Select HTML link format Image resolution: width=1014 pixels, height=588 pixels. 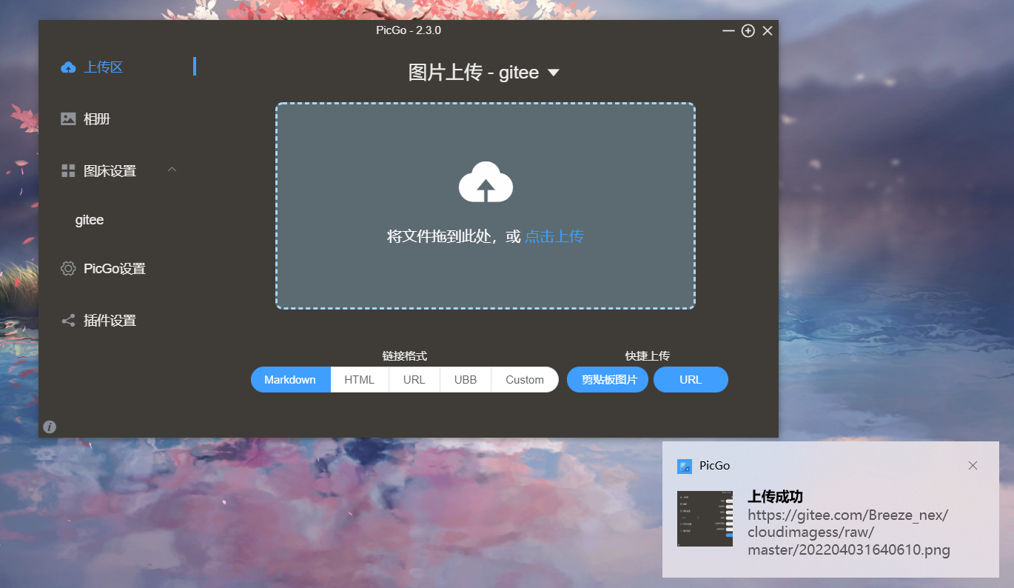pos(360,380)
